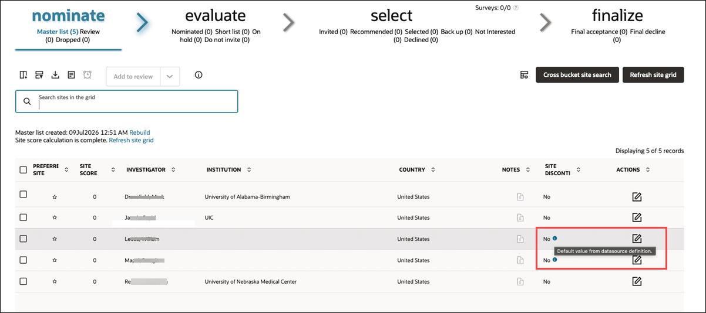
Task: Open the column chooser icon in toolbar
Action: 23,75
